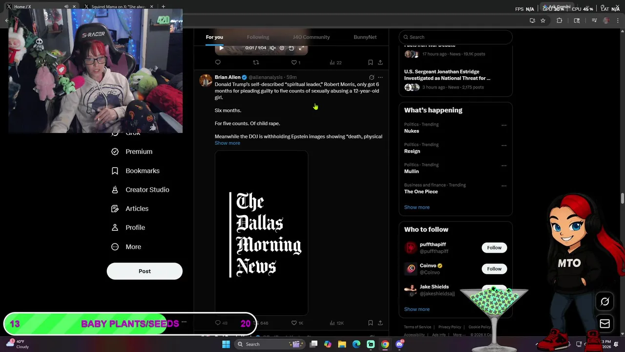Screen dimensions: 625x352
Task: View 12K views analytics on Brian Allen's post
Action: click(x=337, y=323)
